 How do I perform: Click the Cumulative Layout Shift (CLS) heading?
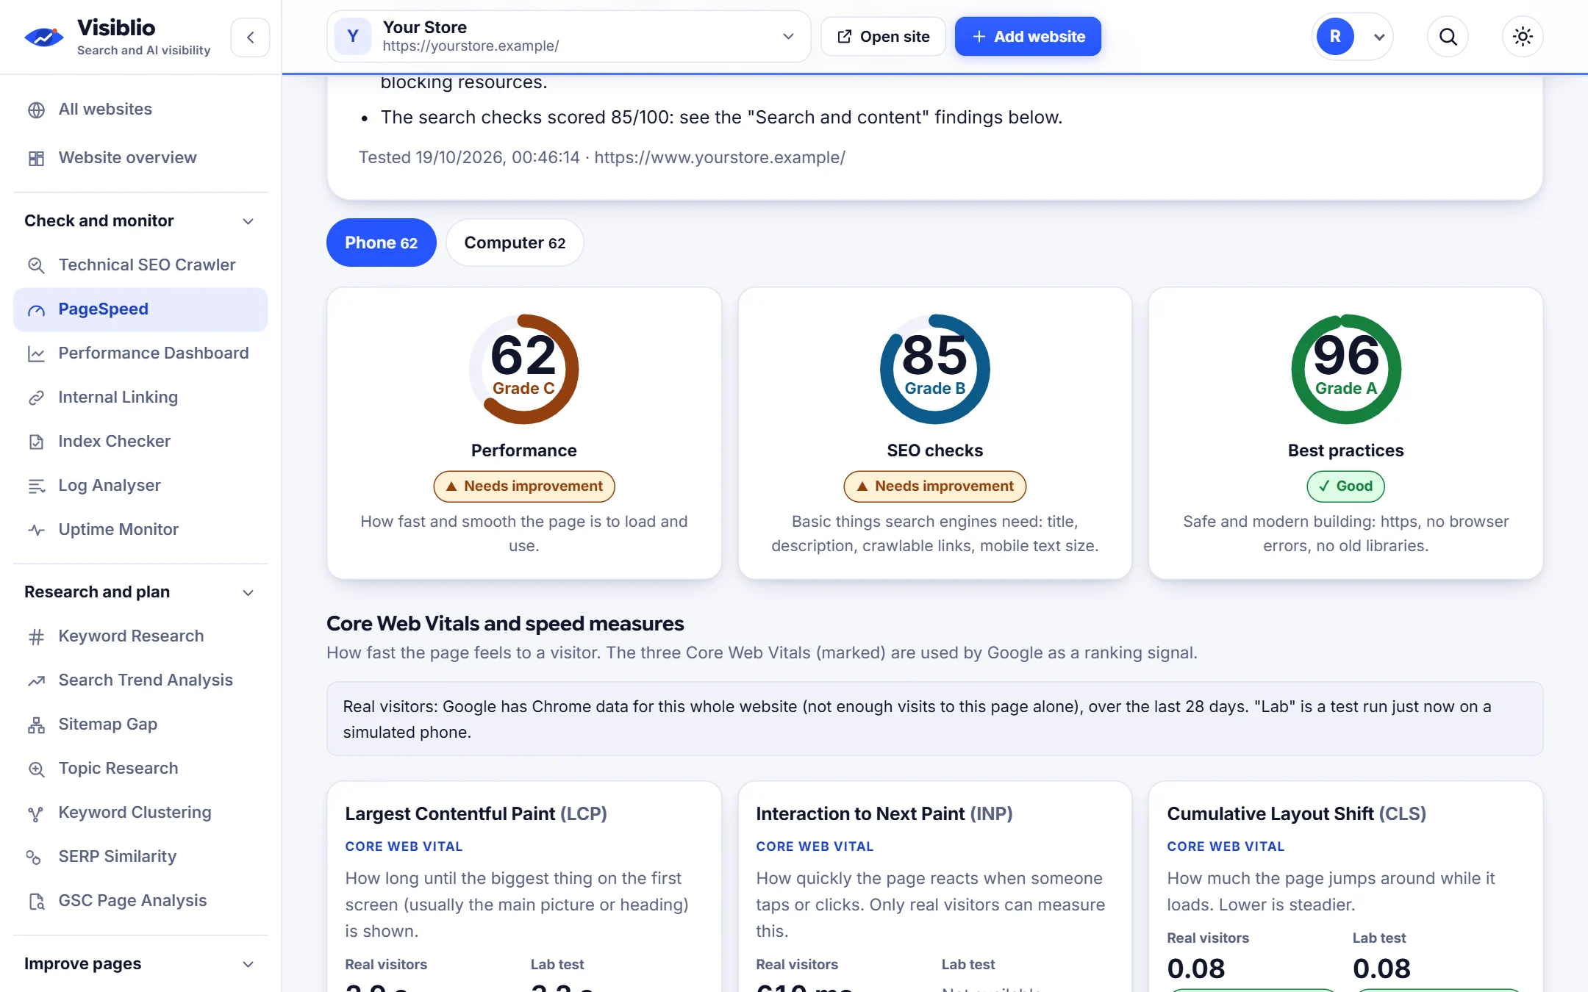point(1296,813)
